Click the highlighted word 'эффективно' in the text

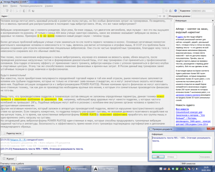pos(120,114)
